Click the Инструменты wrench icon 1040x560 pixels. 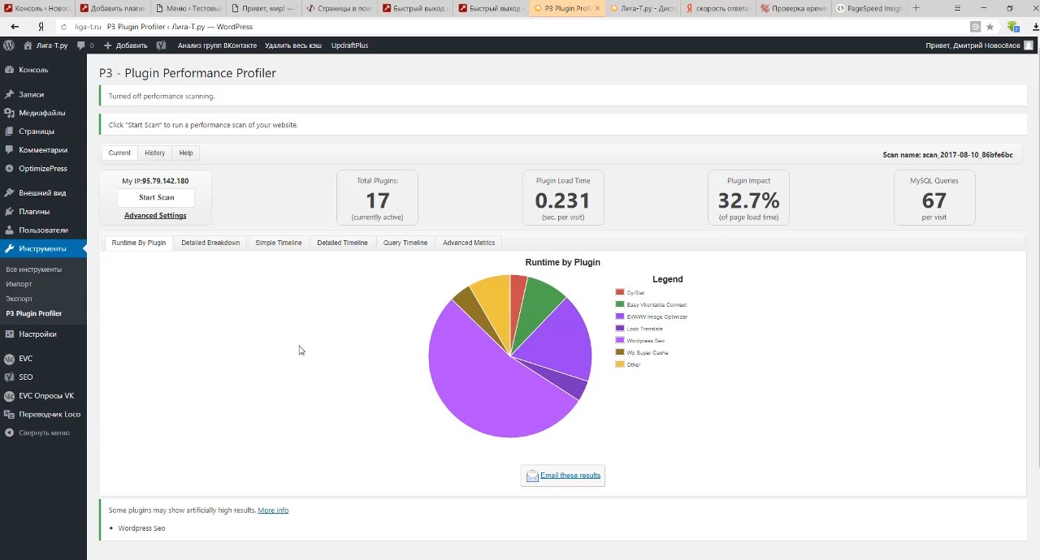pos(9,249)
